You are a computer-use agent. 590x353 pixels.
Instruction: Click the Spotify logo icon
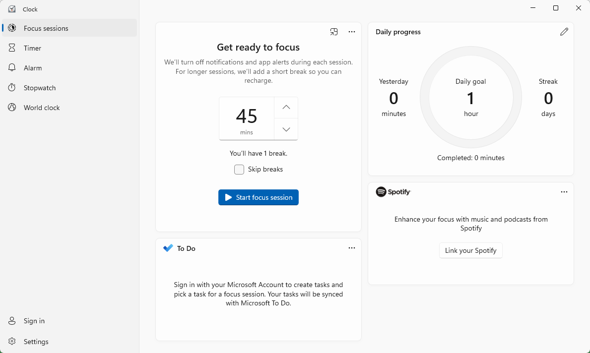381,192
